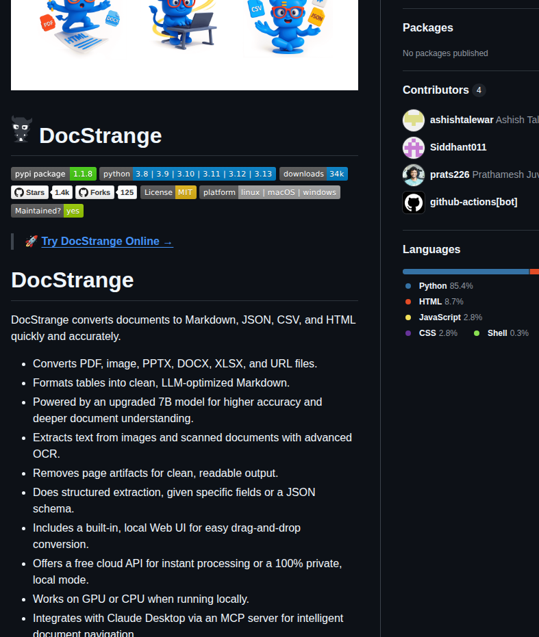The height and width of the screenshot is (637, 539).
Task: Select JavaScript 2.8% language entry
Action: point(444,317)
